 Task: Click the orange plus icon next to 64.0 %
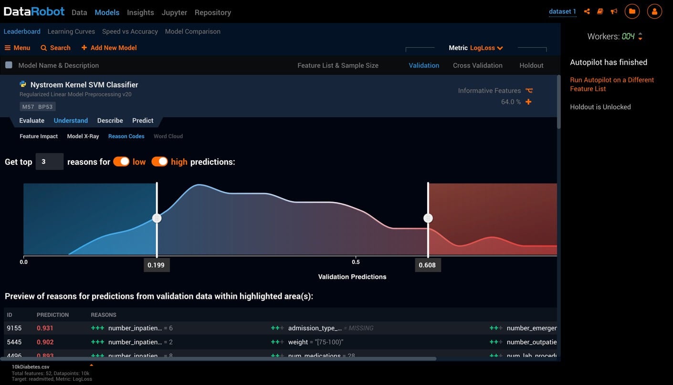pos(528,102)
